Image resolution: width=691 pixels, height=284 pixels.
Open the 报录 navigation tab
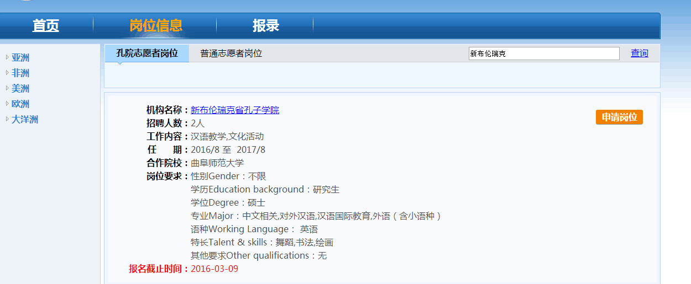(x=266, y=26)
